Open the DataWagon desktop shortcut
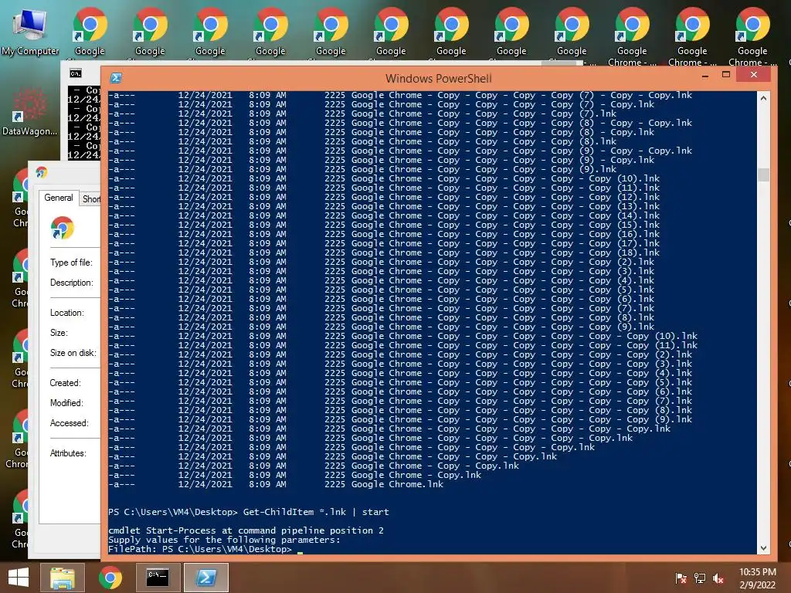Screen dimensions: 791x593 click(29, 112)
